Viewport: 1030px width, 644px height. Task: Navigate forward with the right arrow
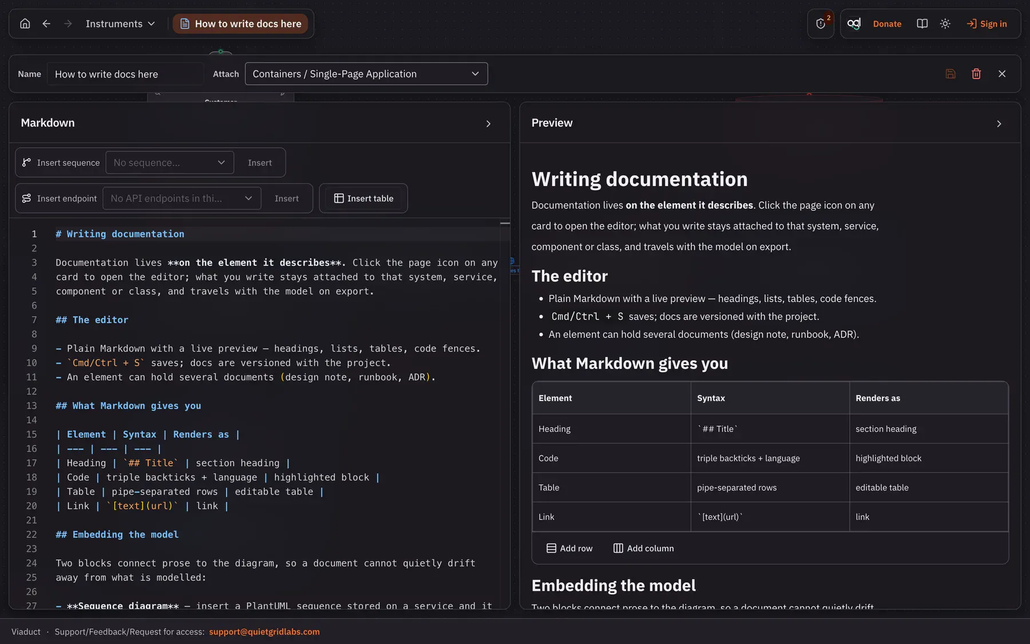click(68, 23)
